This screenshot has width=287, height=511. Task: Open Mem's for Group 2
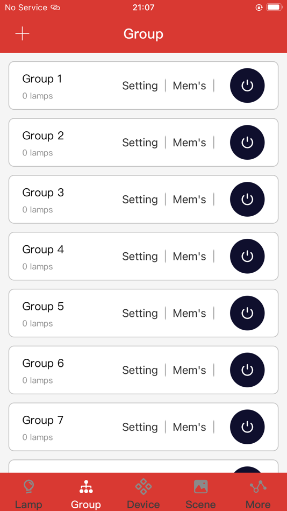coord(189,143)
